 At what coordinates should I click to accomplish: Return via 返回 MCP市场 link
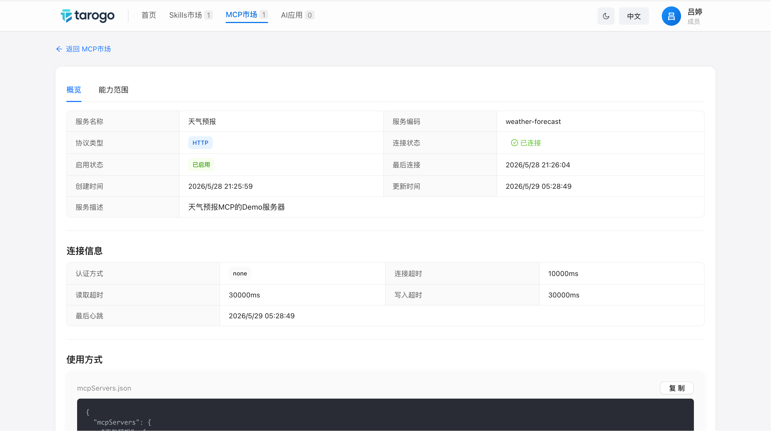(x=88, y=49)
